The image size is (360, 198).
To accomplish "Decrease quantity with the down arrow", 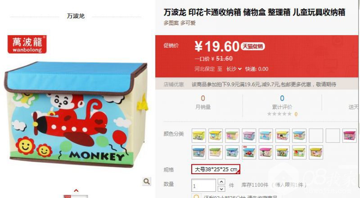I will coord(221,189).
